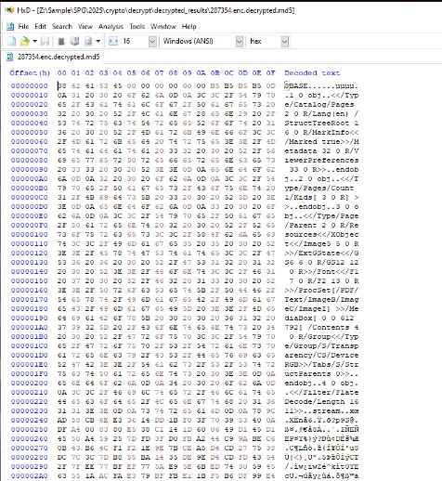
Task: Open the File menu
Action: pyautogui.click(x=23, y=26)
